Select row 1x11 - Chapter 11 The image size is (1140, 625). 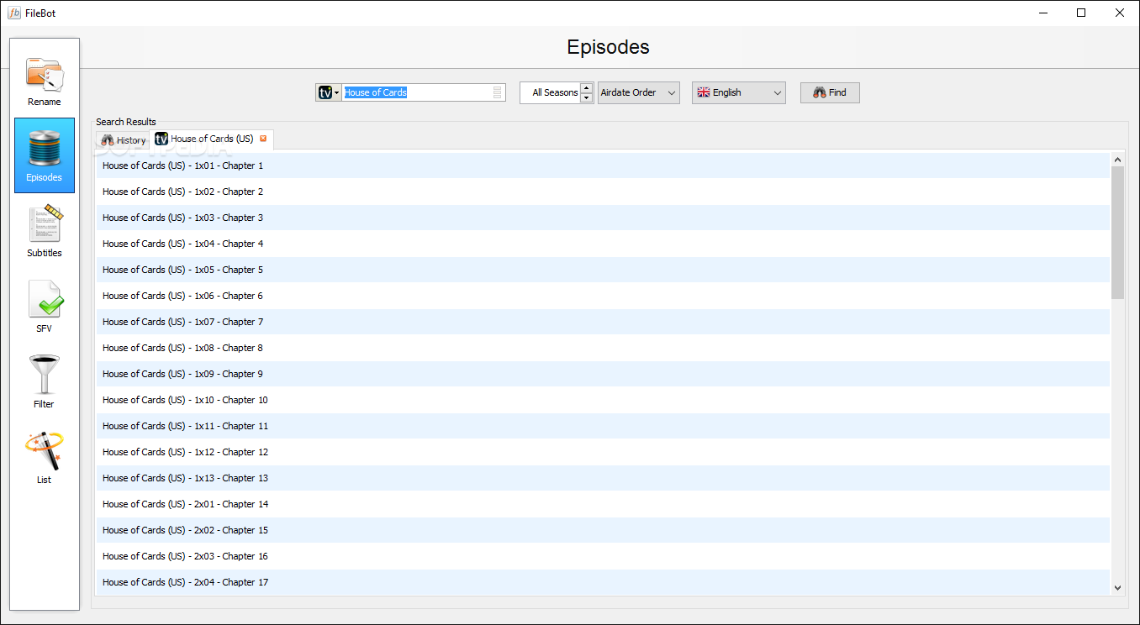coord(604,426)
